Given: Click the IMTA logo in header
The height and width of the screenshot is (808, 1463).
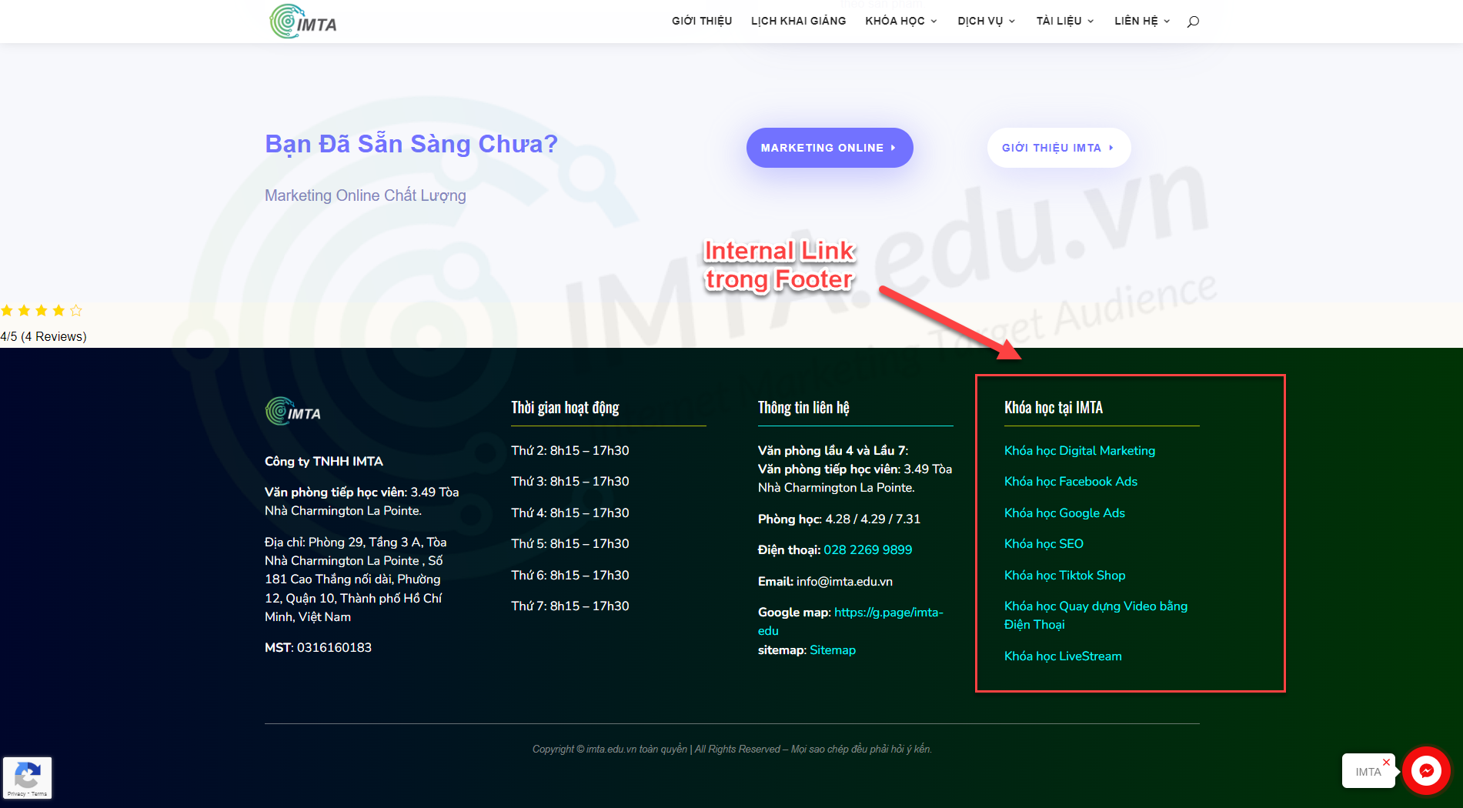Looking at the screenshot, I should click(303, 22).
